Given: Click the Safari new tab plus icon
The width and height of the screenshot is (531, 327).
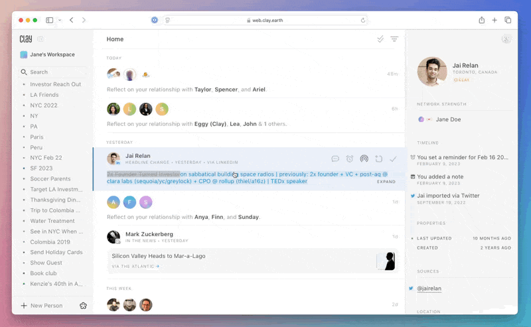Looking at the screenshot, I should [494, 21].
